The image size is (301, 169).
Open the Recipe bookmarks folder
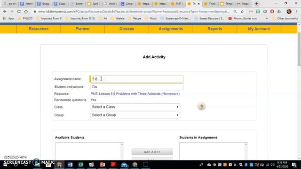point(135,18)
